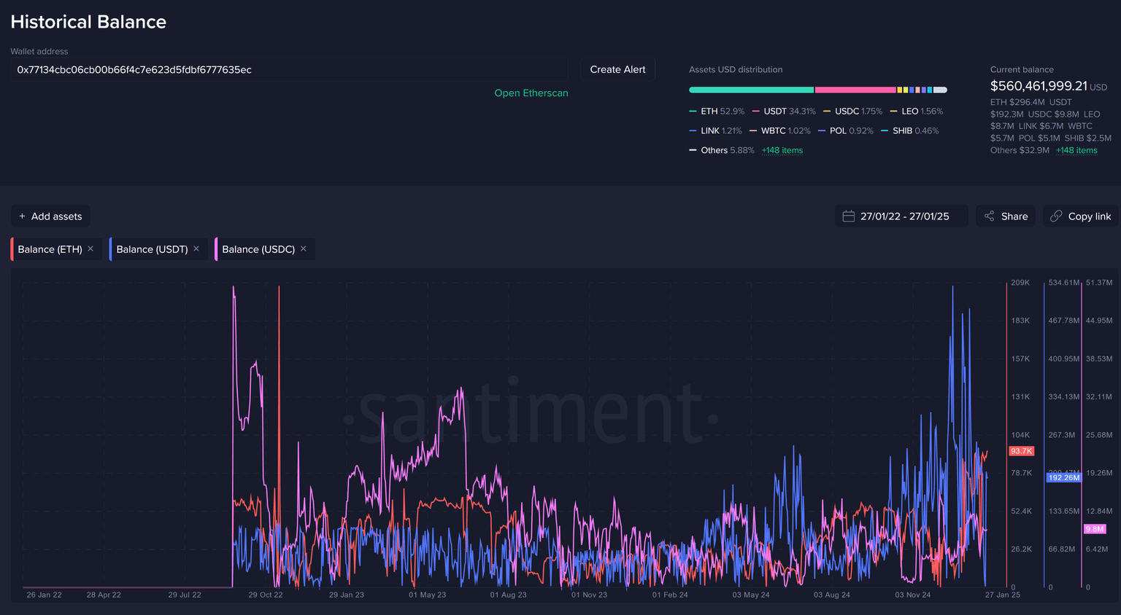Expand +148 items in the assets distribution legend
Screen dimensions: 1121x615
(782, 151)
